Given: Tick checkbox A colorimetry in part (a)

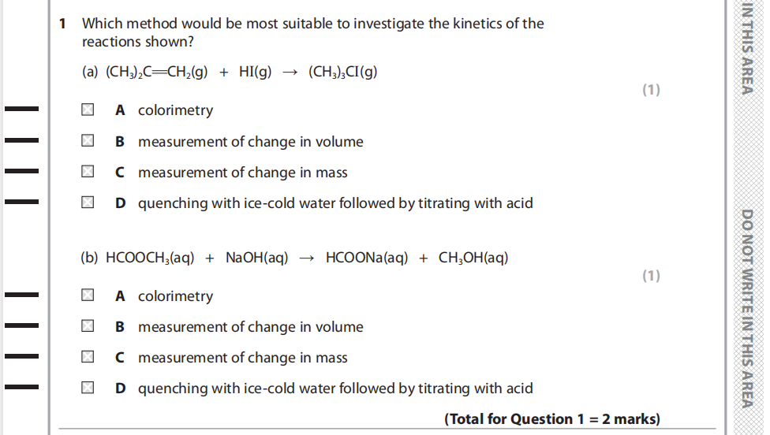Looking at the screenshot, I should [89, 110].
